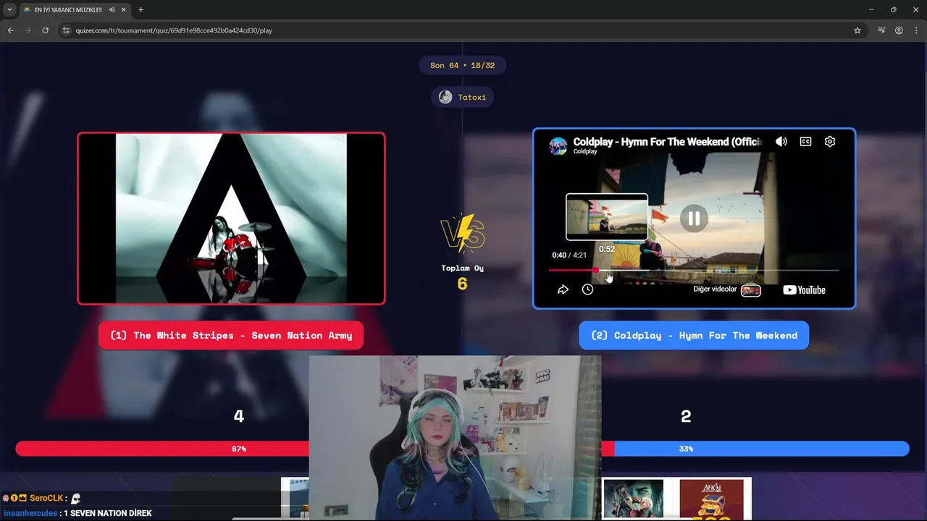This screenshot has width=927, height=521.
Task: Open a new browser tab
Action: (140, 10)
